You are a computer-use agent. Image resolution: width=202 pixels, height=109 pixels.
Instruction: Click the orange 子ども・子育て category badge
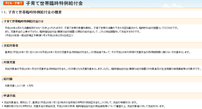13,3
